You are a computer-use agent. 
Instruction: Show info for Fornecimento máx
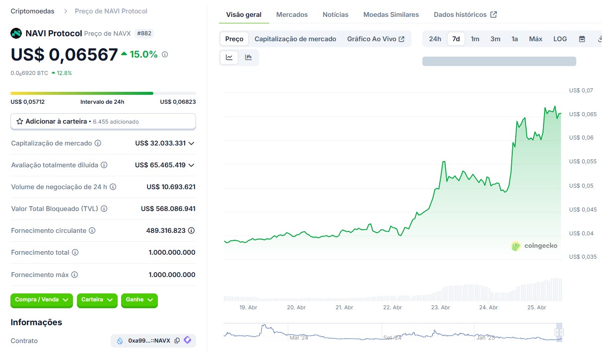tap(74, 275)
